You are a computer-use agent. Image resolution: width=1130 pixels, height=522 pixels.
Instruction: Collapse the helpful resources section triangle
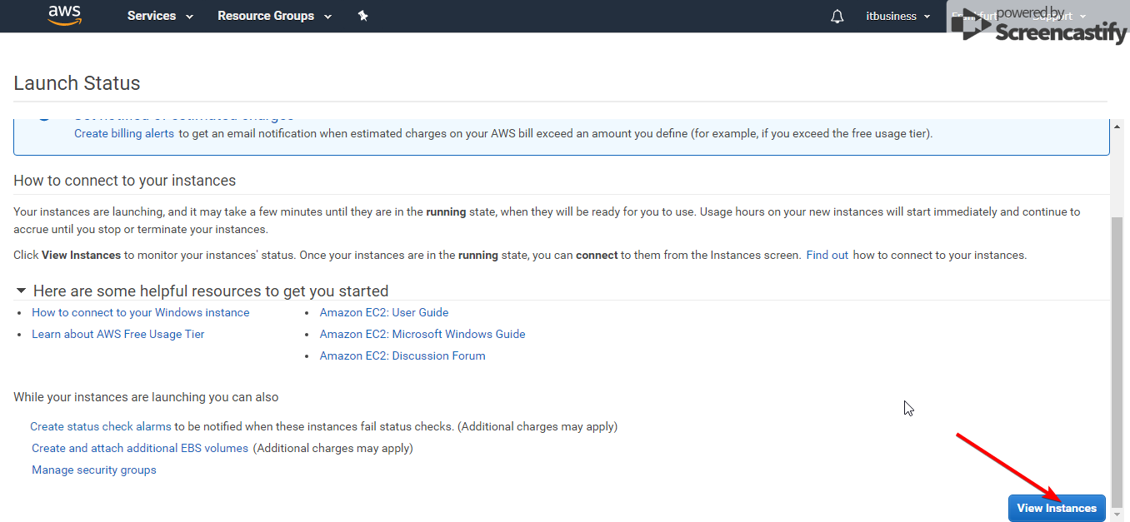[21, 291]
